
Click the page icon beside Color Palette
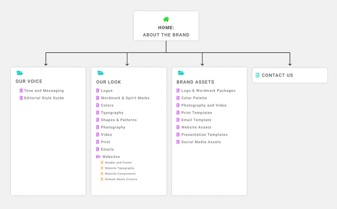click(178, 98)
